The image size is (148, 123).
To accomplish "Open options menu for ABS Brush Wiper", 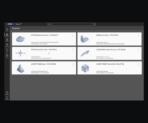I will pyautogui.click(x=138, y=35).
